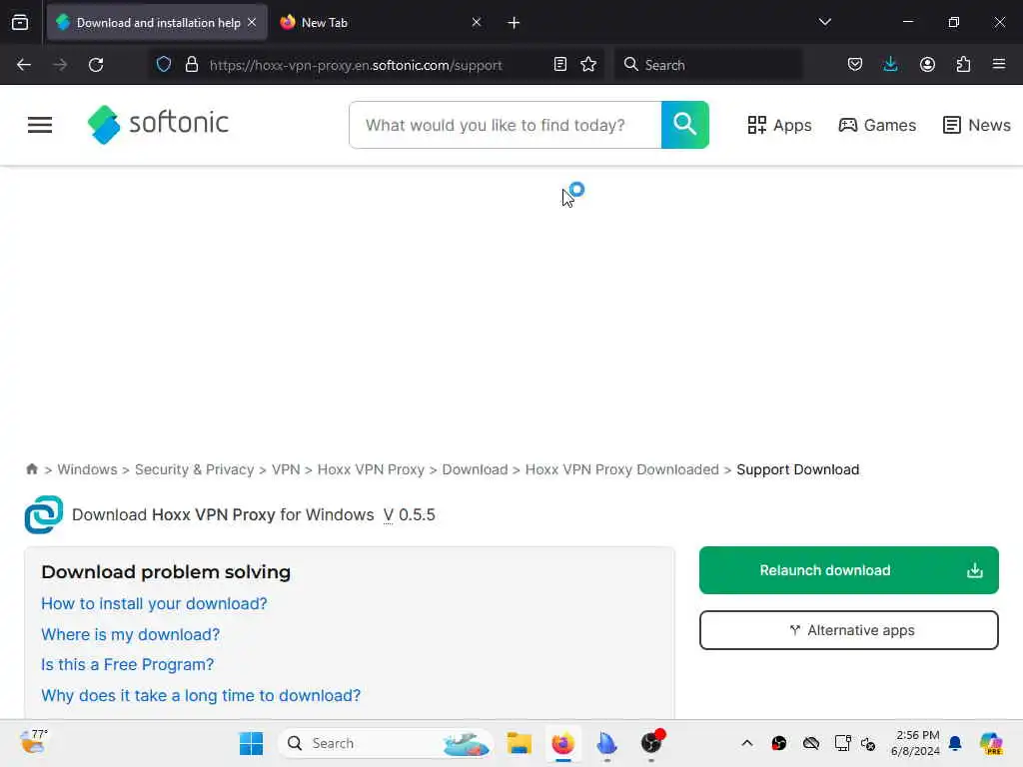Open Firefox application hamburger menu
The width and height of the screenshot is (1023, 767).
point(999,64)
